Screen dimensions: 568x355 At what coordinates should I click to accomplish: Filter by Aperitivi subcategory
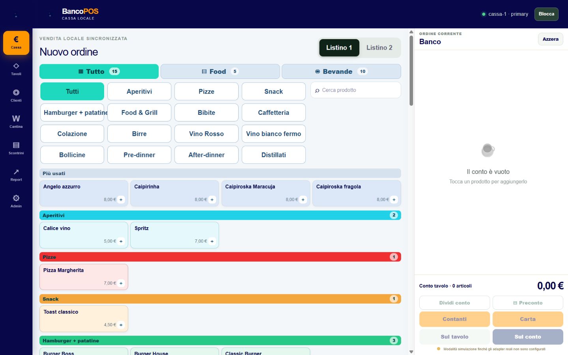[139, 92]
